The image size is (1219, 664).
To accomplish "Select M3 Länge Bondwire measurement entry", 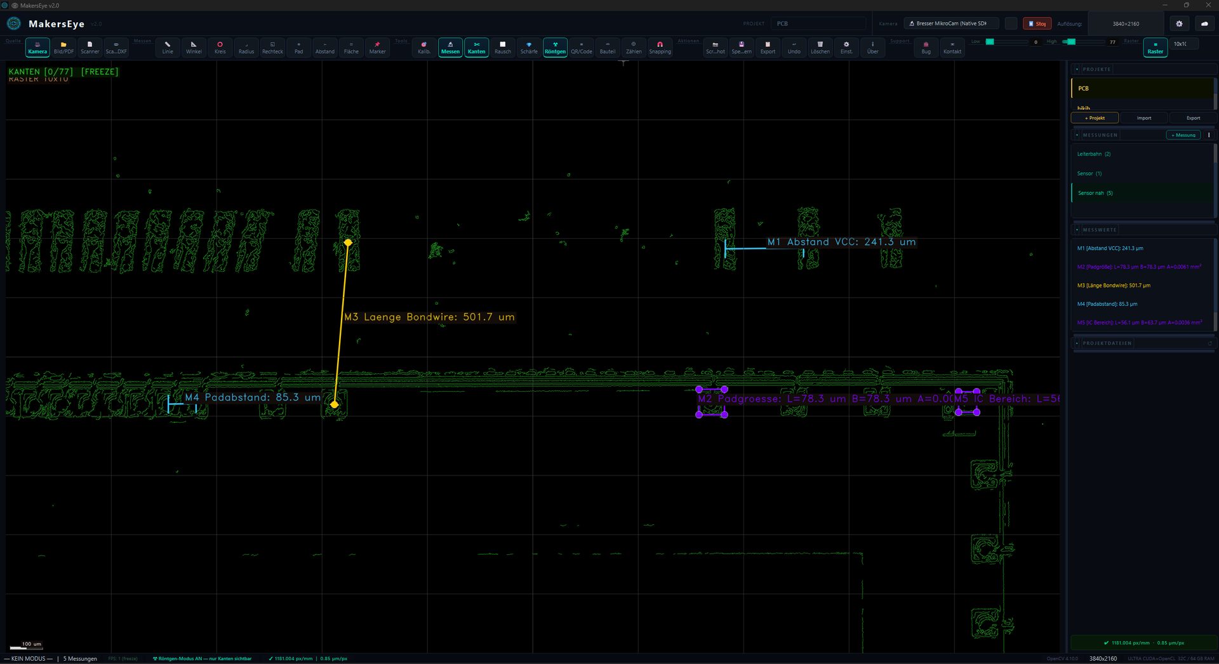I will click(1114, 286).
